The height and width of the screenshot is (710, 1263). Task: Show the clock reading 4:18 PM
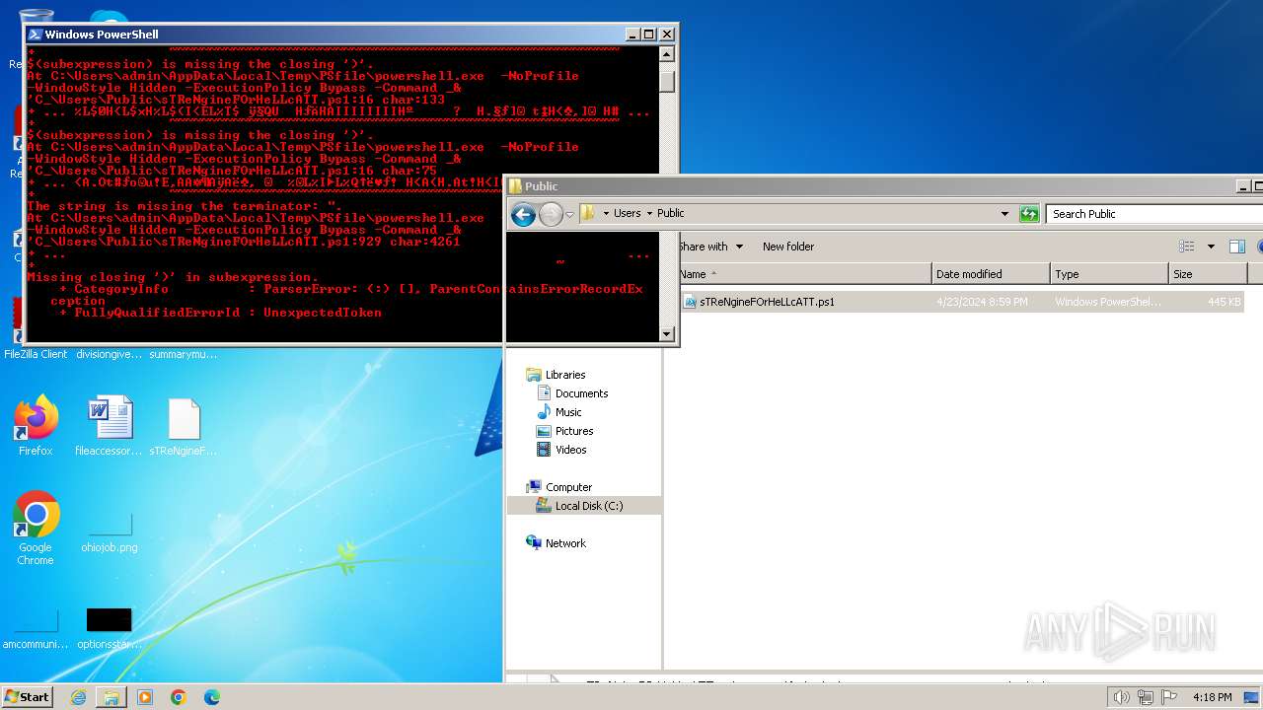[1212, 697]
